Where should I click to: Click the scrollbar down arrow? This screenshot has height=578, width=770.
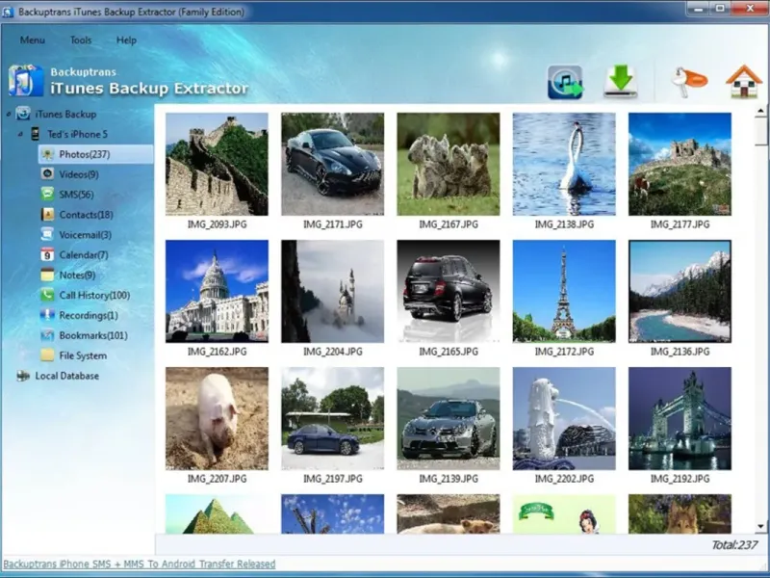point(760,526)
